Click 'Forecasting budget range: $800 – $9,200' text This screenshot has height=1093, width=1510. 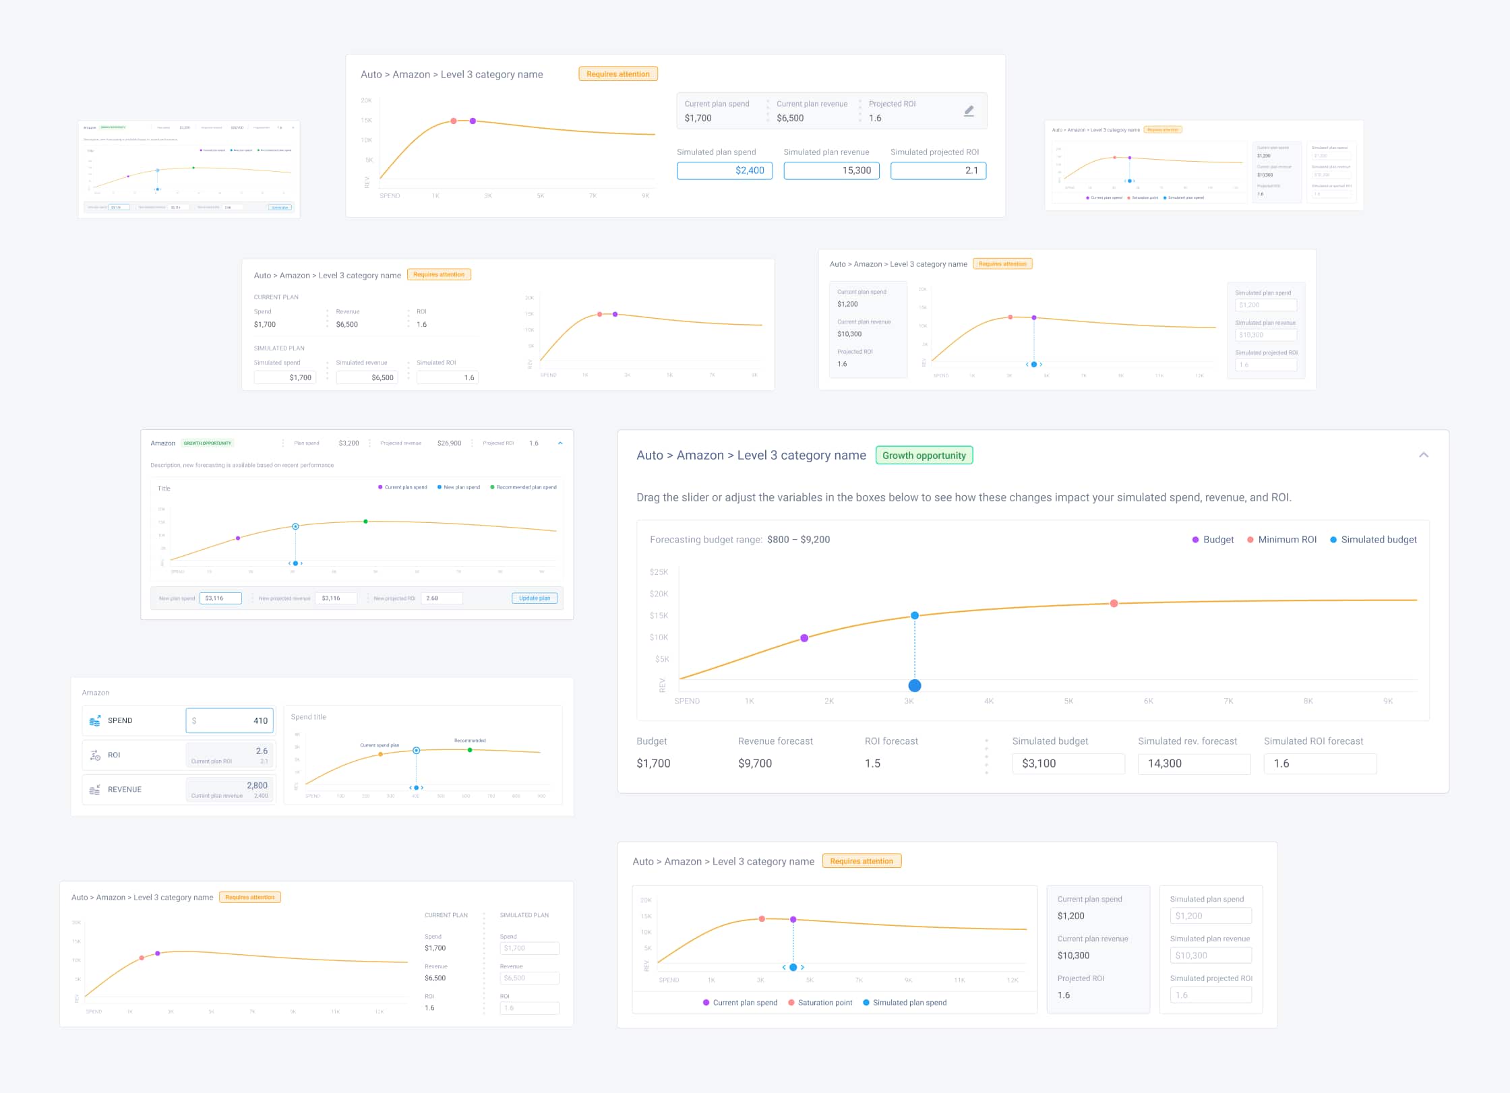point(739,540)
